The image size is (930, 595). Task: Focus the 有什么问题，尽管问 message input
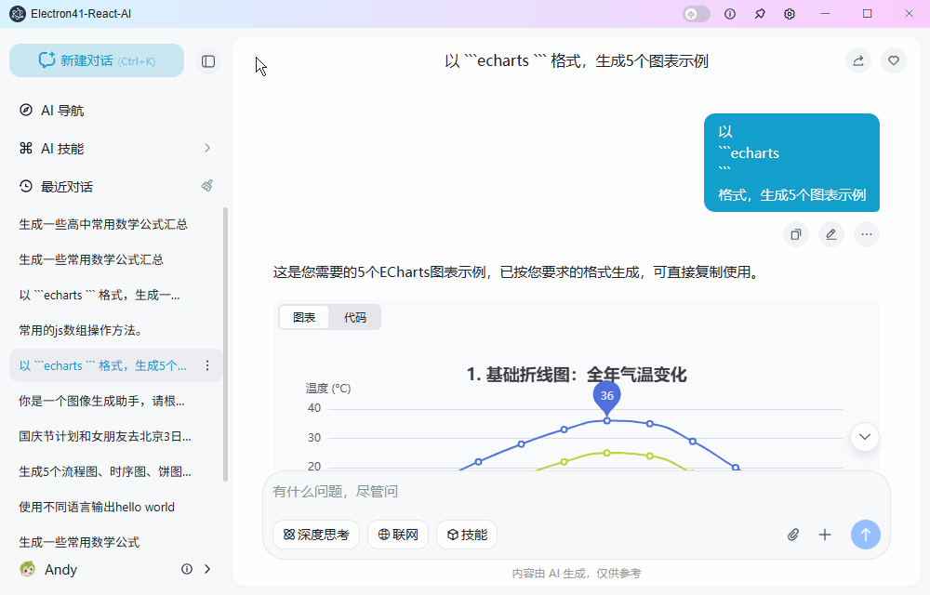(576, 491)
